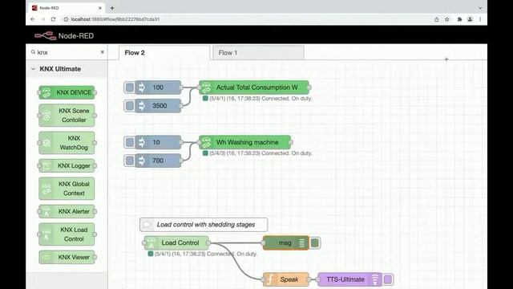Go forward in the browser
513x289 pixels.
coord(42,19)
